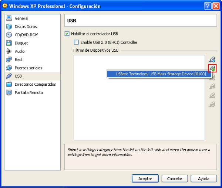Enable the USB 2.0 (EHCI) Controller checkbox
Image resolution: width=222 pixels, height=188 pixels.
tap(77, 42)
